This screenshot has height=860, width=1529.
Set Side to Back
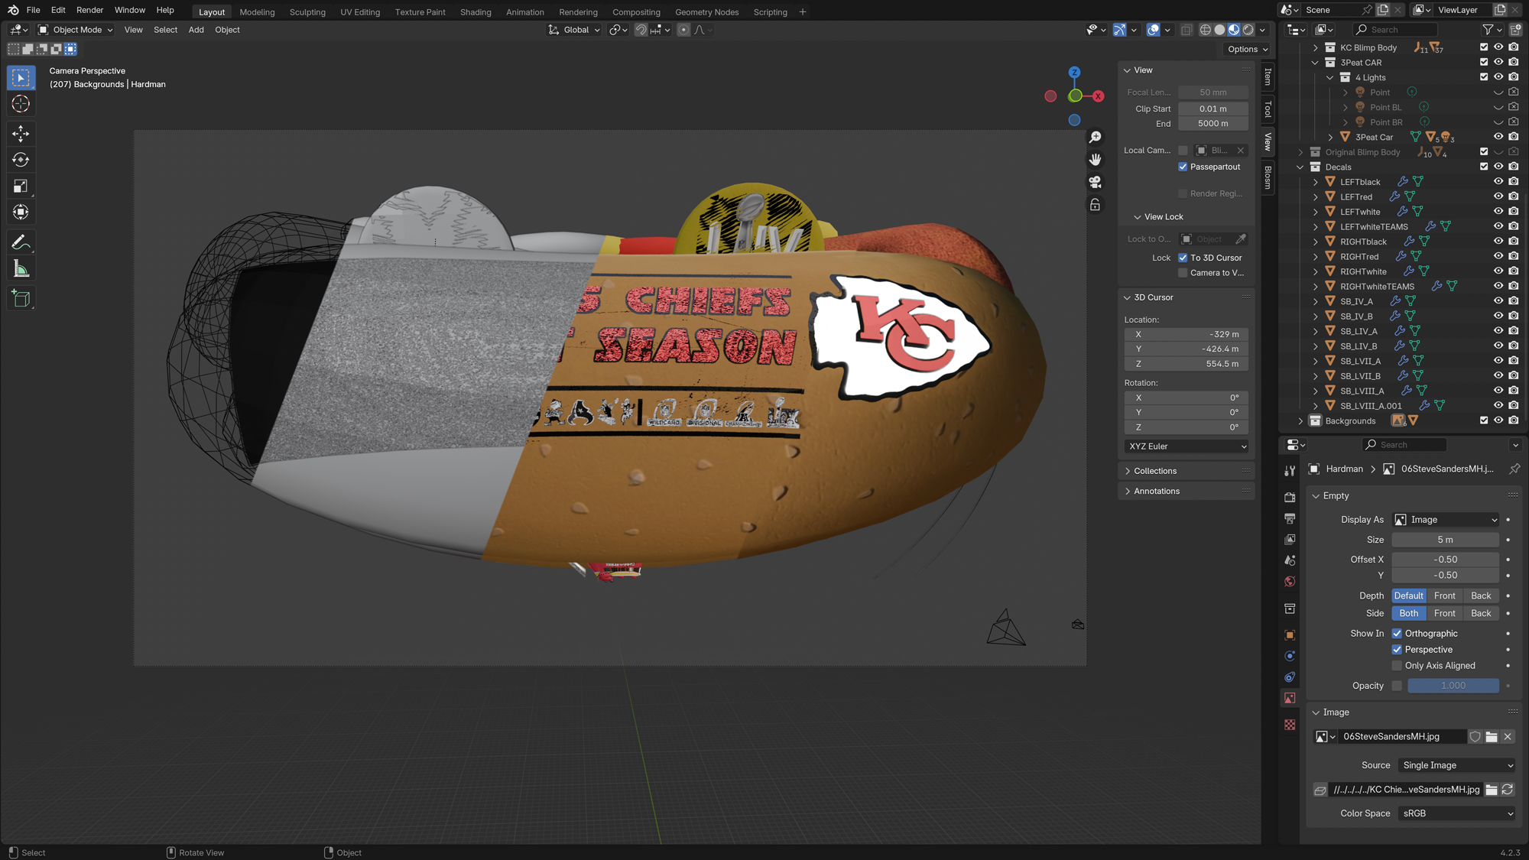(1480, 613)
